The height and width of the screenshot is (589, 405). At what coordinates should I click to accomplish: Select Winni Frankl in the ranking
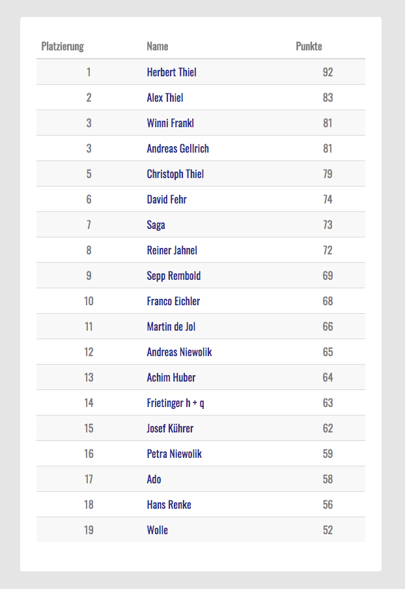170,123
